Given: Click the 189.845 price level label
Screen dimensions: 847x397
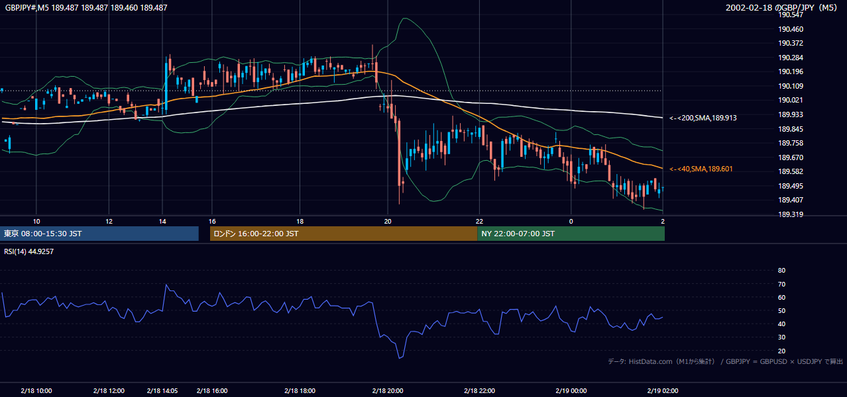Looking at the screenshot, I should (x=791, y=129).
